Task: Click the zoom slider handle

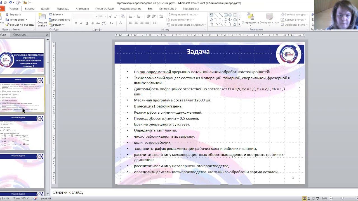Action: (342, 198)
